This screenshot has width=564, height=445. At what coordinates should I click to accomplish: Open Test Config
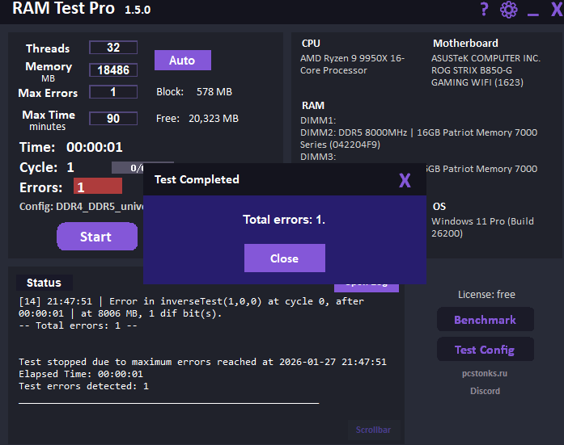pyautogui.click(x=486, y=349)
